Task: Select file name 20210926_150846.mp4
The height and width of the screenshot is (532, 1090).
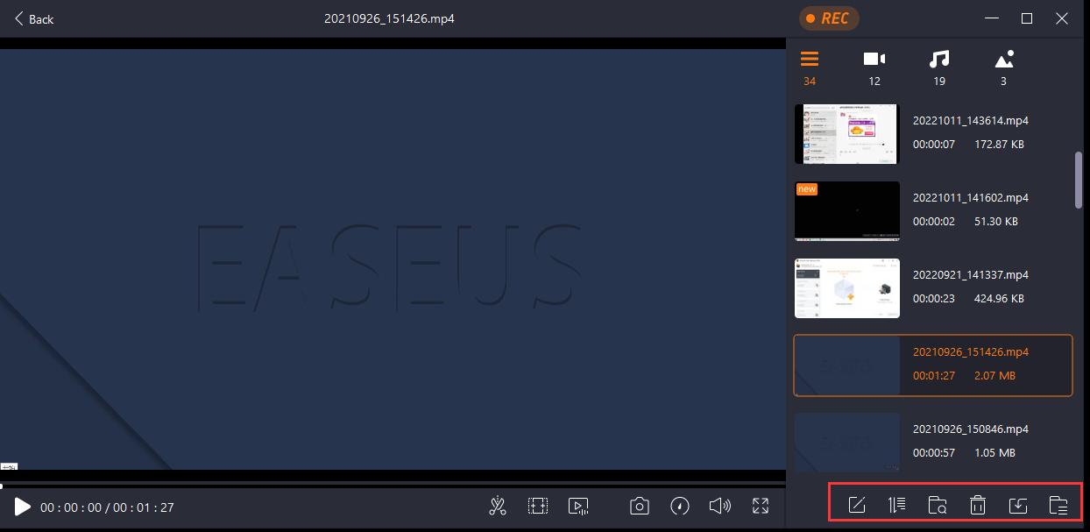Action: coord(971,429)
